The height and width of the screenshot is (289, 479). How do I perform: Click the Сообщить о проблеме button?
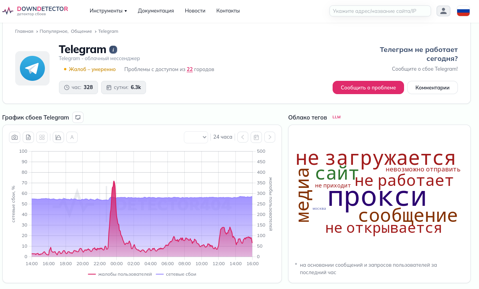pos(368,87)
